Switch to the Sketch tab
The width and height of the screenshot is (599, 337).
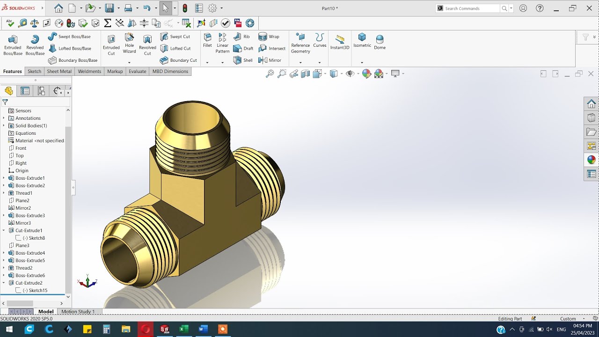pyautogui.click(x=35, y=71)
